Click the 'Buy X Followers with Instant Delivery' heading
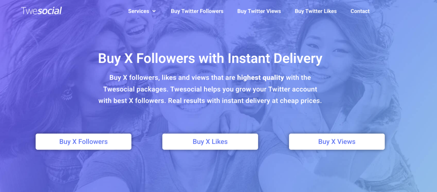The height and width of the screenshot is (192, 437). pos(210,58)
